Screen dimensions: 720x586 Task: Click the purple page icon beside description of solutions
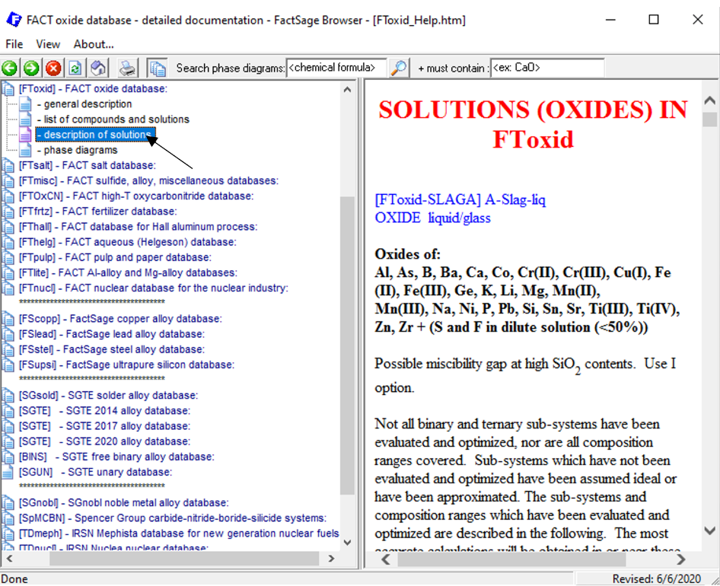coord(25,135)
